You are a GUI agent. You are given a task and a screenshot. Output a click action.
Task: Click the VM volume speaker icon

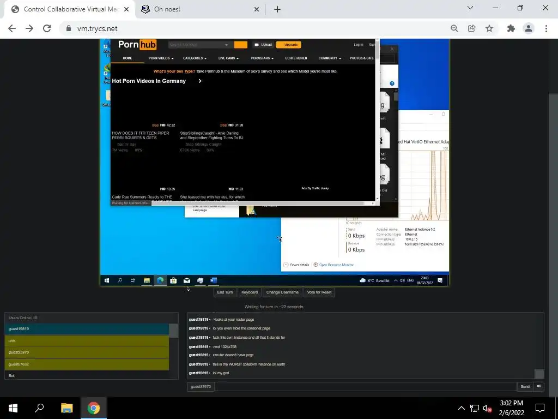pyautogui.click(x=403, y=280)
